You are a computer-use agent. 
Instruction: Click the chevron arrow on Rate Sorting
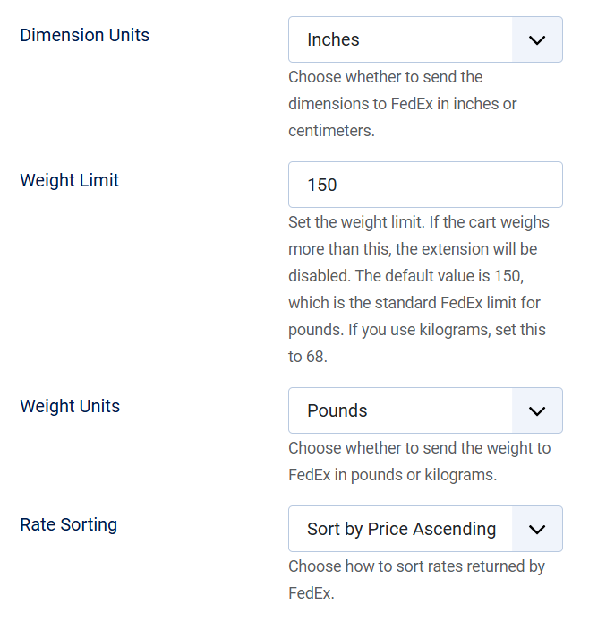tap(536, 529)
